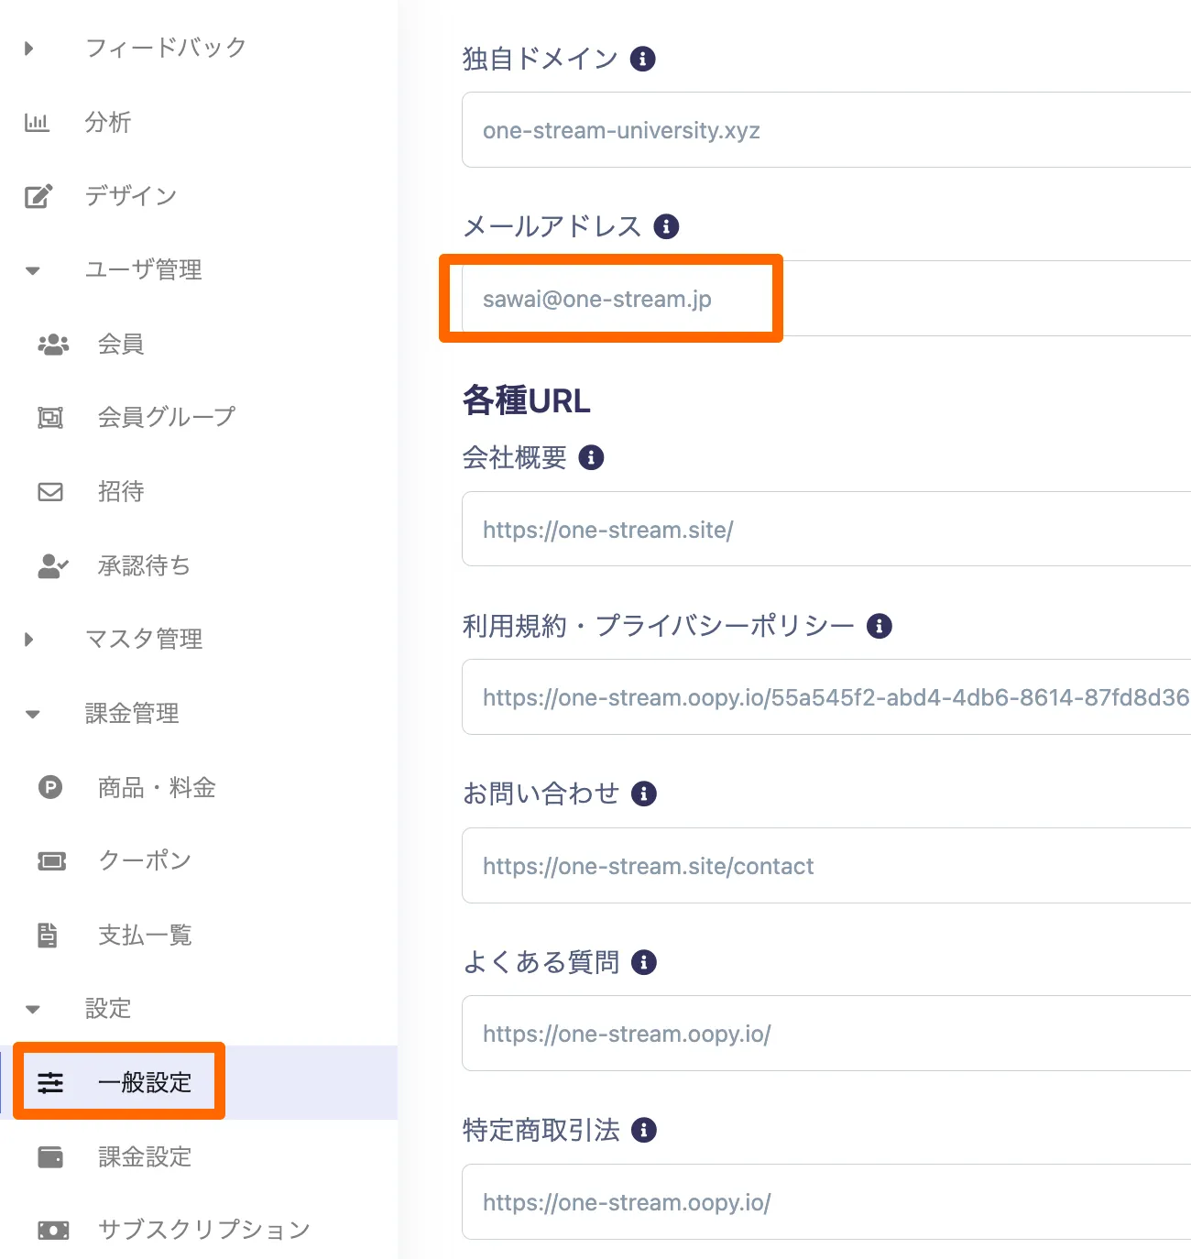The width and height of the screenshot is (1191, 1259).
Task: Open 会員 via its people icon
Action: [53, 345]
